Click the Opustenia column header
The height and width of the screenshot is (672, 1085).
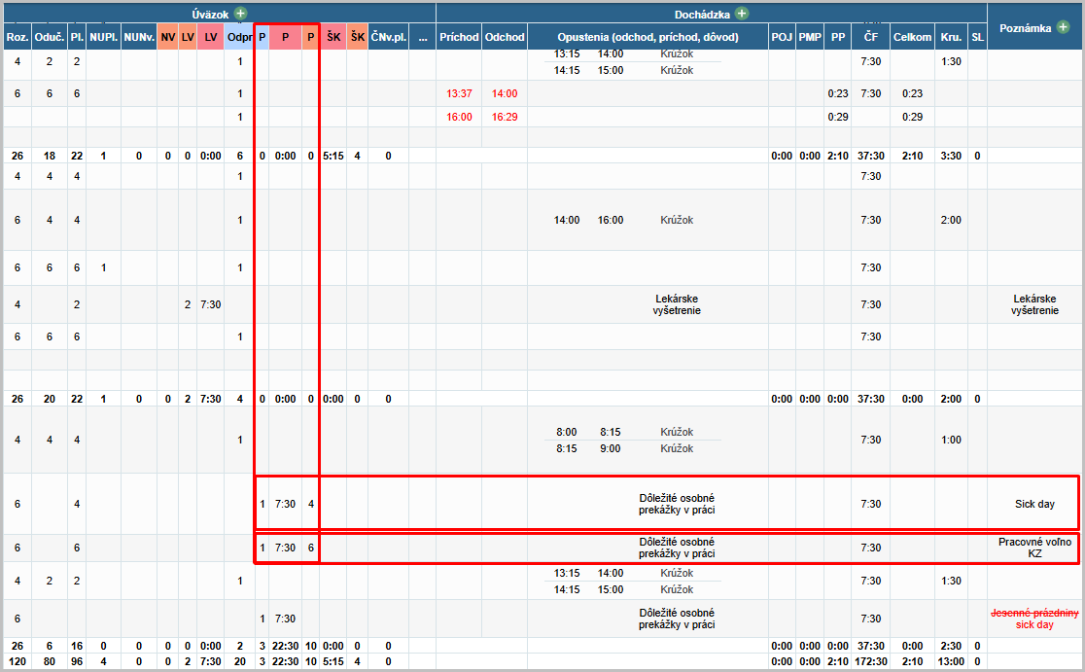click(x=647, y=37)
